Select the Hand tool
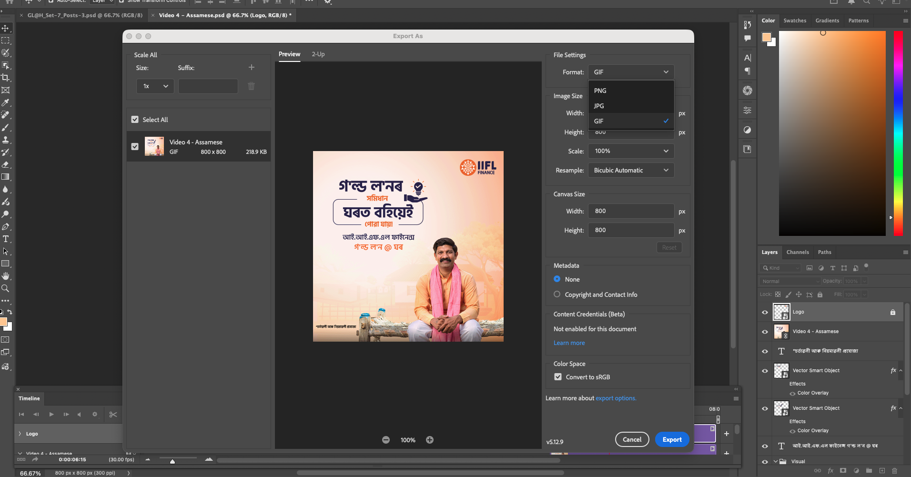This screenshot has width=911, height=477. point(6,276)
